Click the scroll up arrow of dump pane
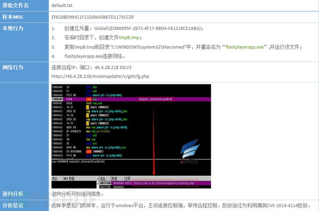 tap(98, 178)
